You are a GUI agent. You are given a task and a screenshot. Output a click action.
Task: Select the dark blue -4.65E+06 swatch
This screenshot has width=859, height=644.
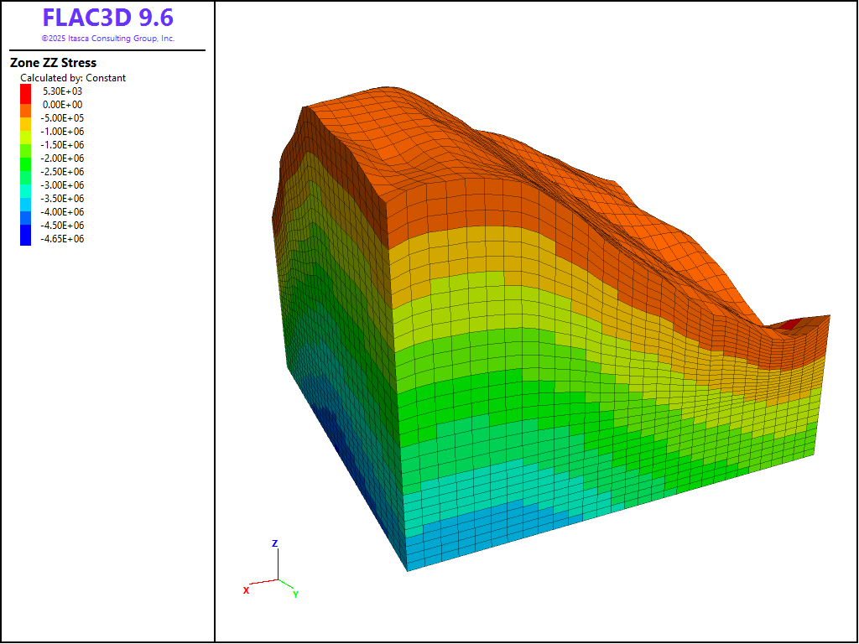tap(25, 239)
